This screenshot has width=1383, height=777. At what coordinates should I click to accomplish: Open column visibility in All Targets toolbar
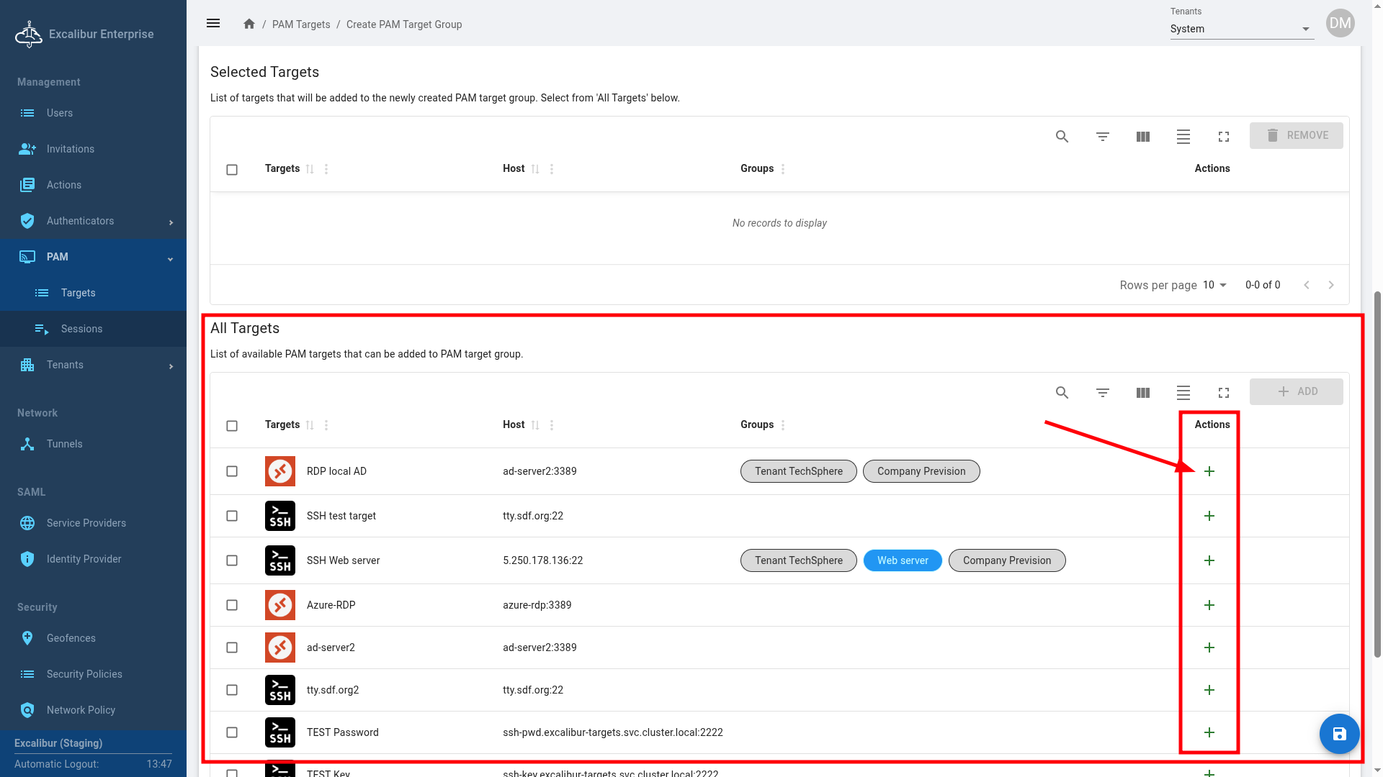[x=1142, y=393]
